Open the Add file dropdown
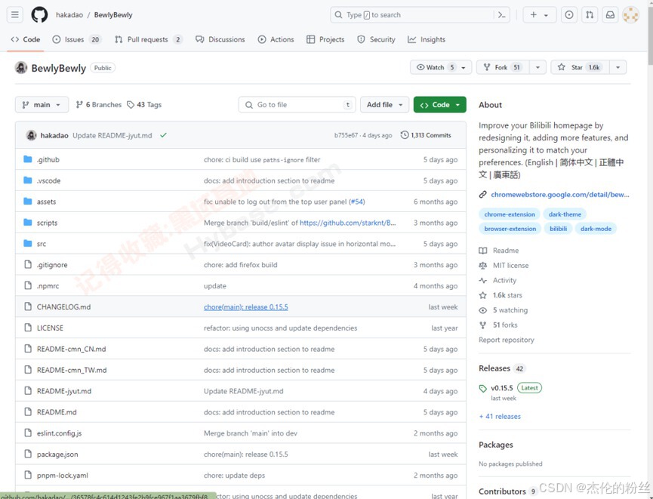The width and height of the screenshot is (653, 499). [384, 104]
